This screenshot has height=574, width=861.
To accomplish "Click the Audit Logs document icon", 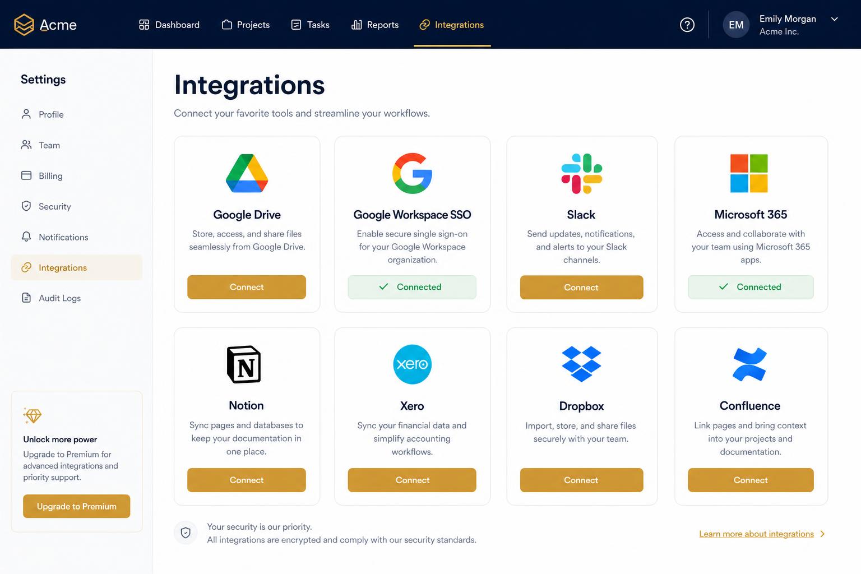I will [x=26, y=298].
